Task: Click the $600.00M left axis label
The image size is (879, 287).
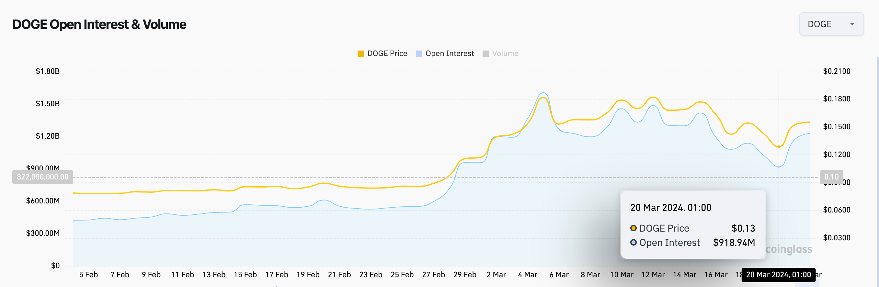Action: pos(43,201)
